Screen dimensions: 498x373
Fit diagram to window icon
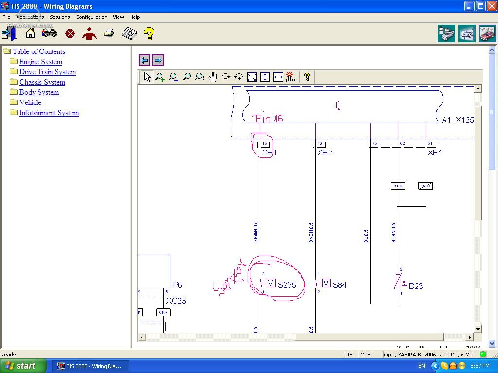coord(251,77)
